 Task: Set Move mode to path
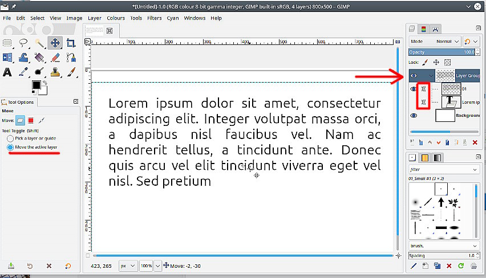[x=41, y=120]
